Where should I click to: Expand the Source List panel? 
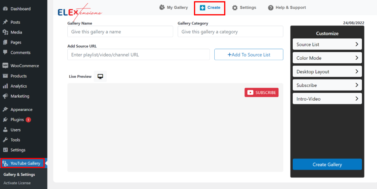pos(327,44)
